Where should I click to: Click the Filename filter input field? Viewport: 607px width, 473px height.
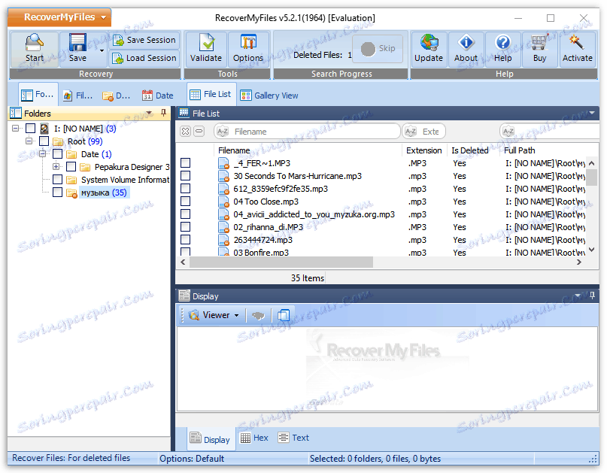pyautogui.click(x=307, y=131)
